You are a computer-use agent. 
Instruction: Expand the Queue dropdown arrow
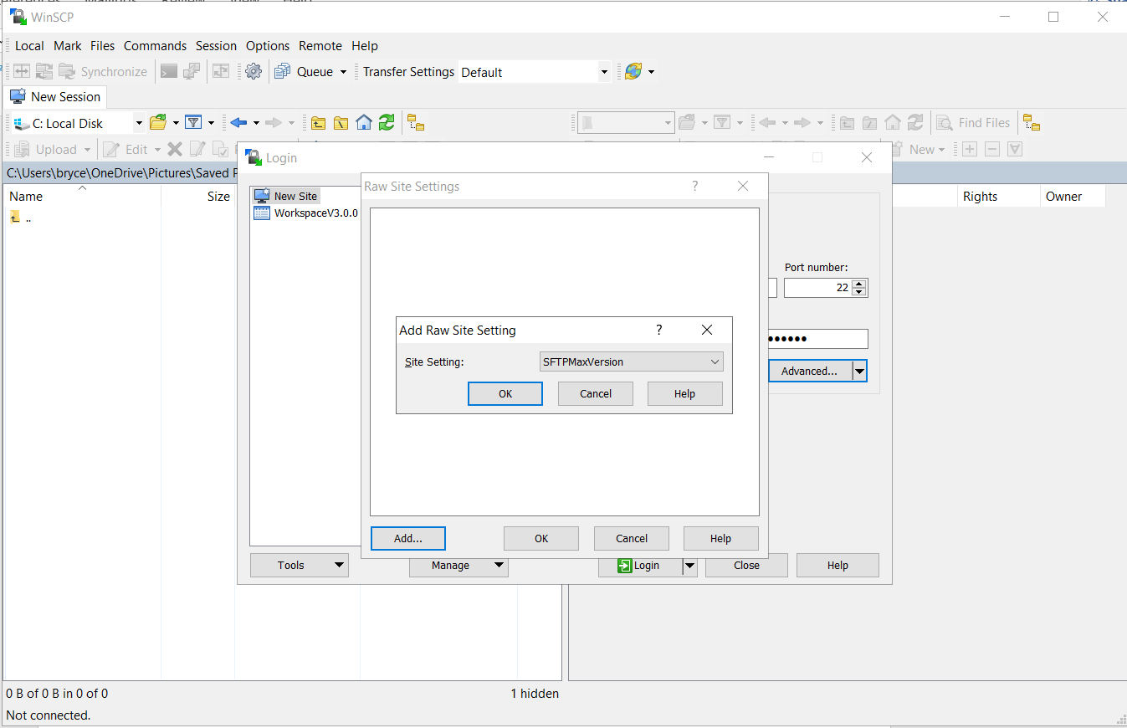pos(343,72)
